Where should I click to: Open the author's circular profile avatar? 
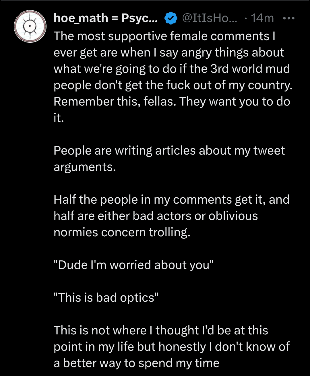coord(30,26)
